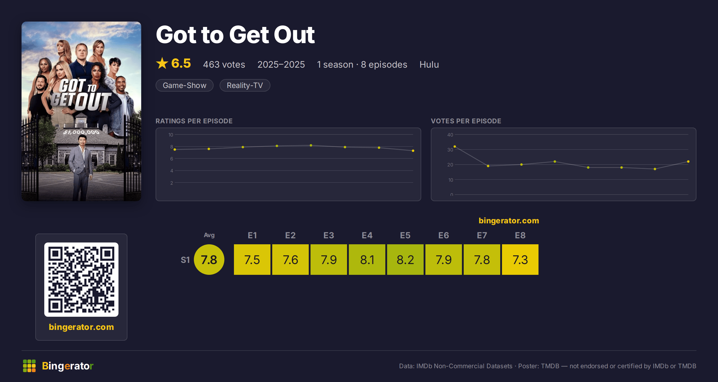Image resolution: width=718 pixels, height=382 pixels.
Task: Select the E5 rating tile 8.2
Action: [x=405, y=260]
